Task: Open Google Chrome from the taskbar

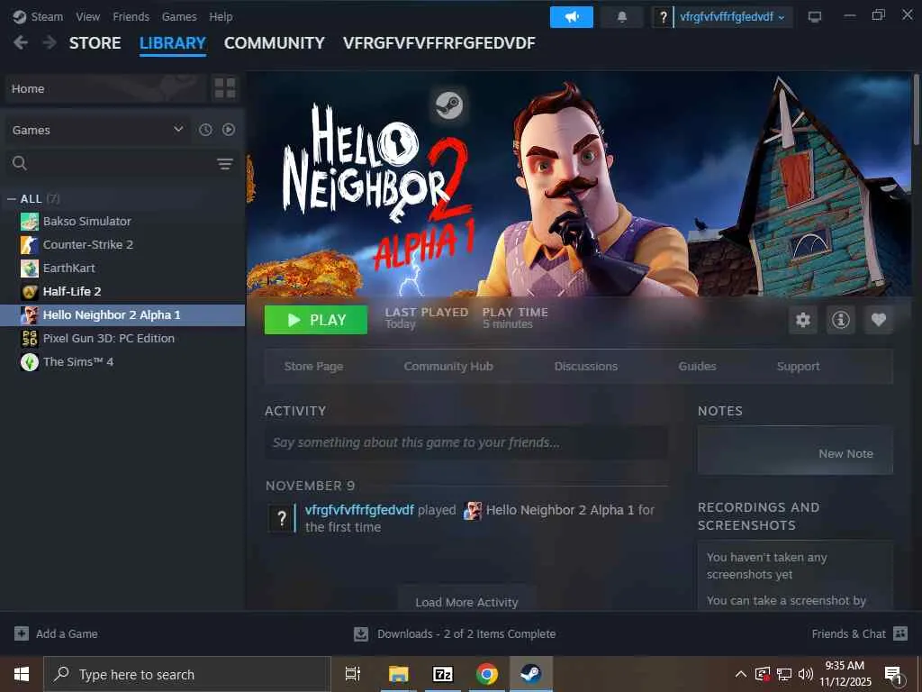Action: (x=486, y=674)
